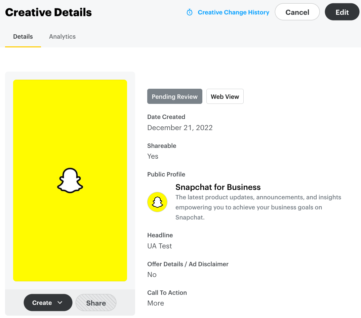Click the Creative Change History clock icon
This screenshot has width=361, height=318.
[190, 12]
